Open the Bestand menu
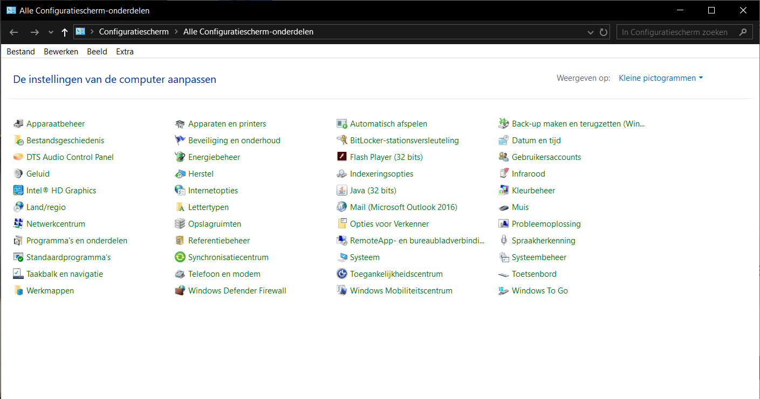 click(x=21, y=52)
